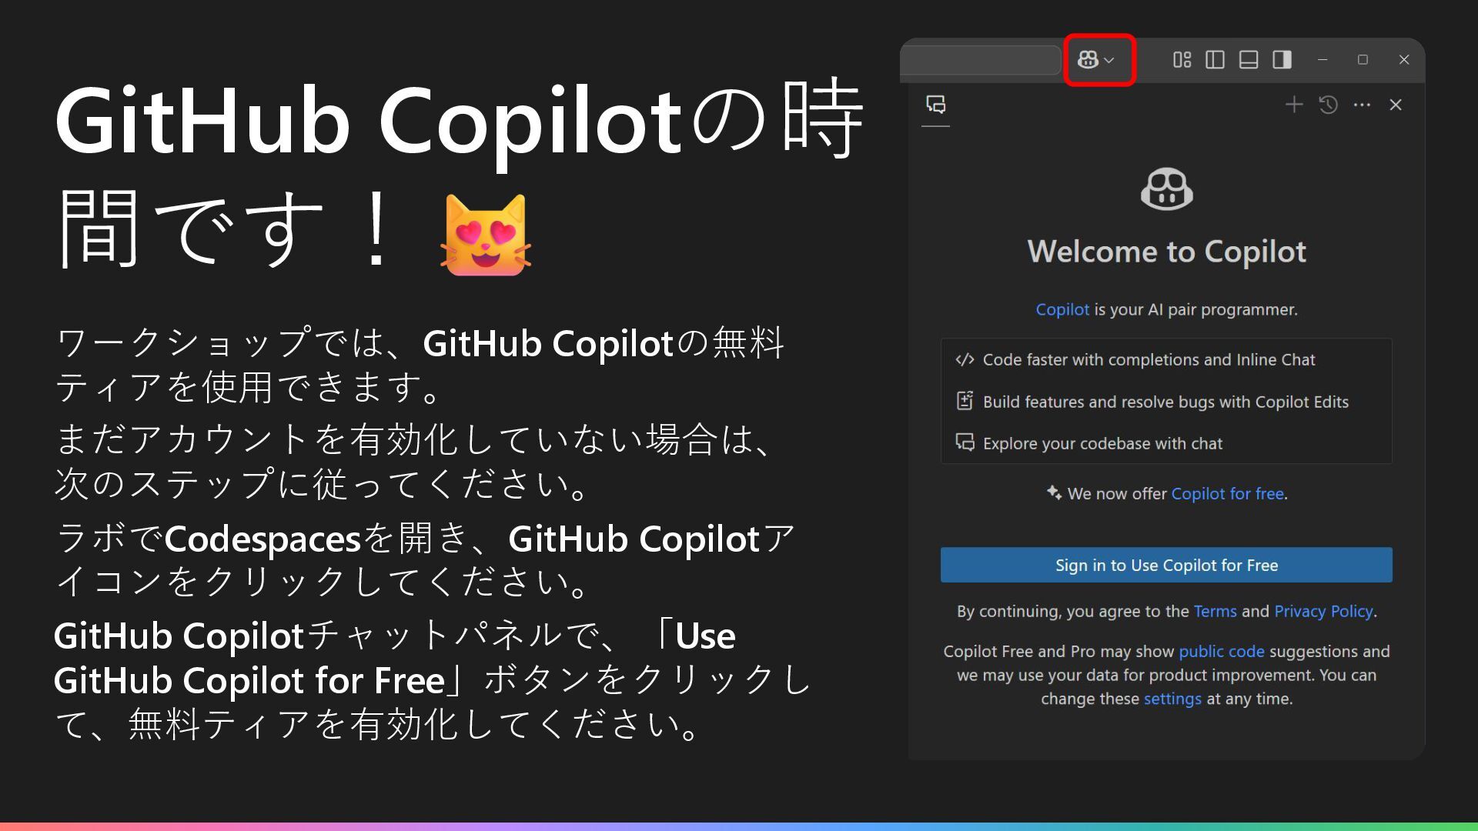Start a new chat with plus icon

click(x=1294, y=105)
